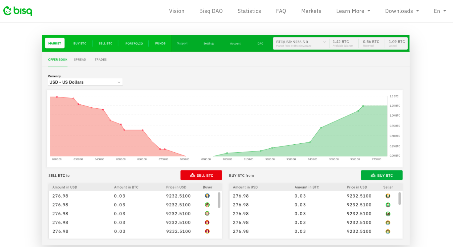The height and width of the screenshot is (247, 453).
Task: Click the 8500.00 label on chart axis
Action: pyautogui.click(x=121, y=159)
